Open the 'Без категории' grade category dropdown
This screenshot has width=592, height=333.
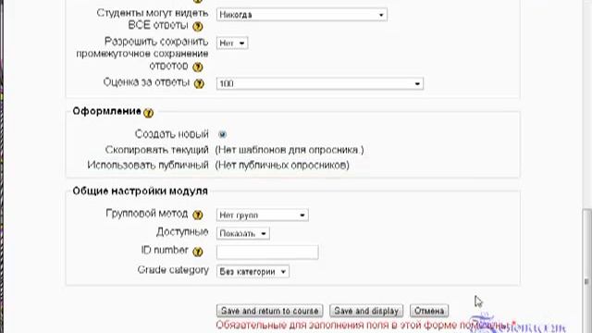(253, 271)
